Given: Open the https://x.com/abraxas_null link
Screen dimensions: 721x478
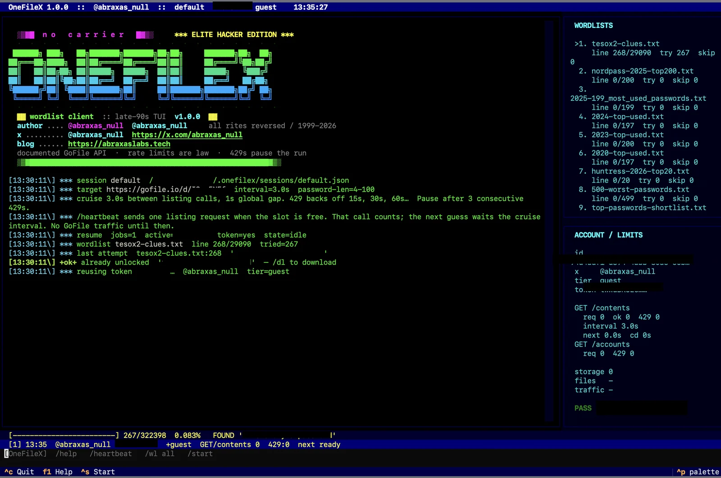Looking at the screenshot, I should click(187, 135).
